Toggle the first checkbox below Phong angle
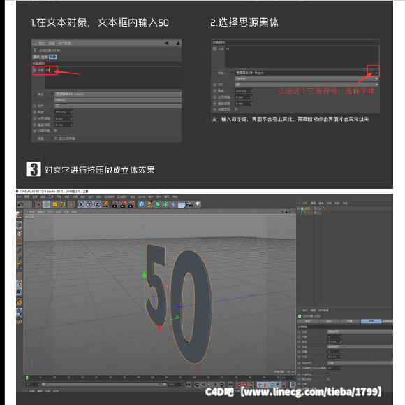This screenshot has height=405, width=405. click(328, 374)
